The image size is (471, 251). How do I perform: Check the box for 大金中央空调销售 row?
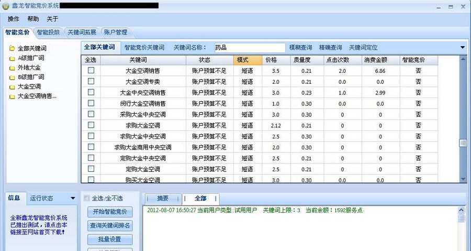[91, 92]
